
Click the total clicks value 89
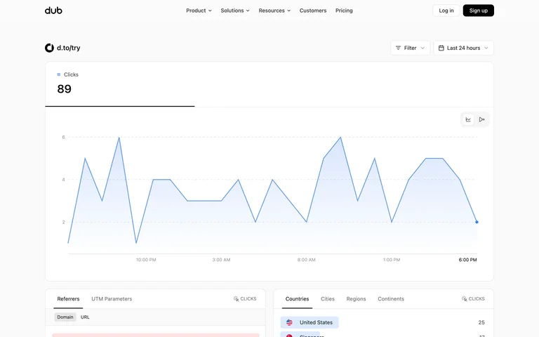point(65,89)
